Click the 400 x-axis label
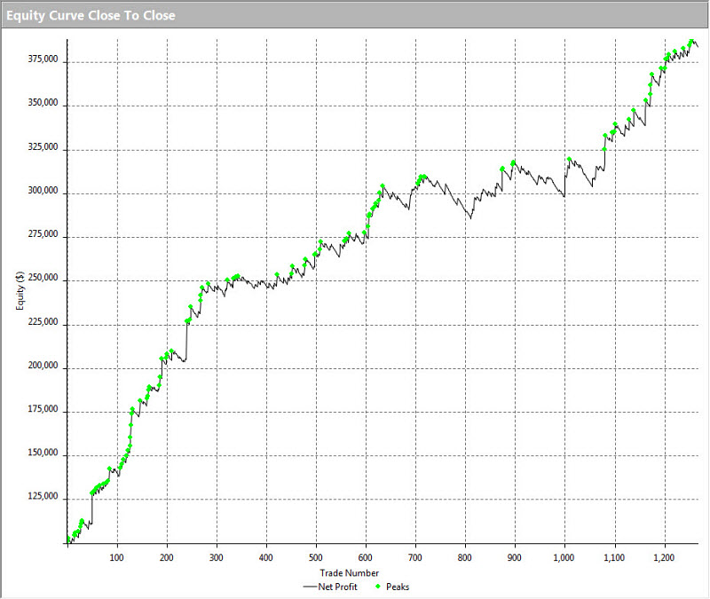 [265, 557]
